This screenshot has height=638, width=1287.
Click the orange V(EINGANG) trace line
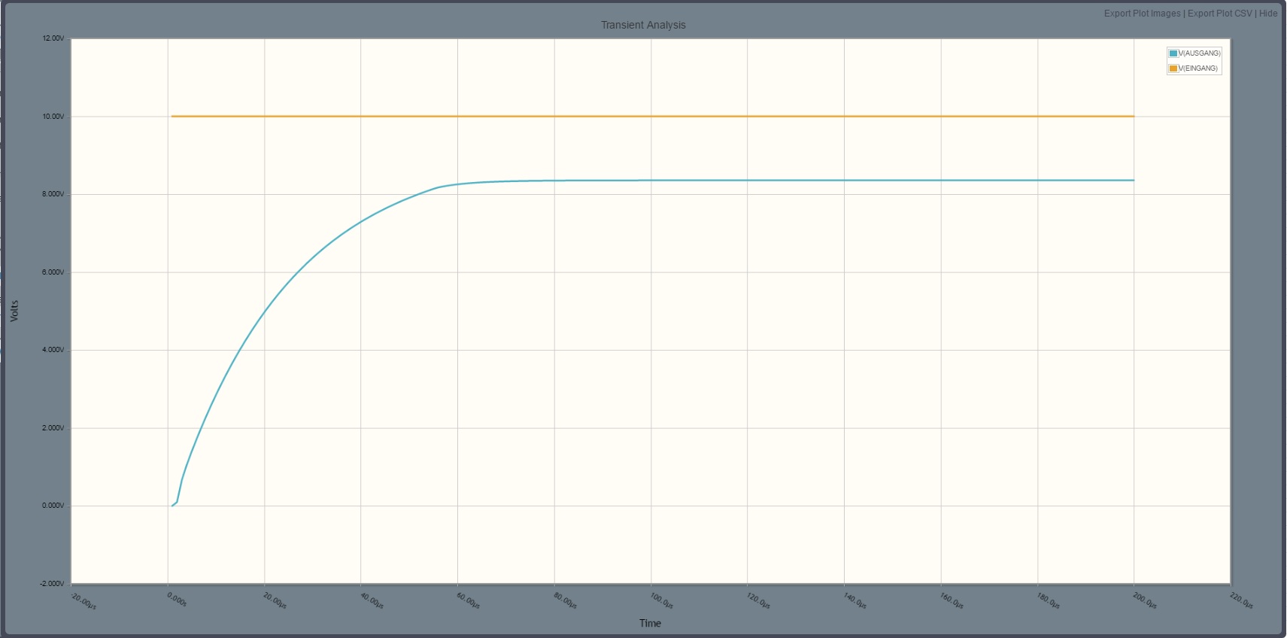click(x=653, y=117)
